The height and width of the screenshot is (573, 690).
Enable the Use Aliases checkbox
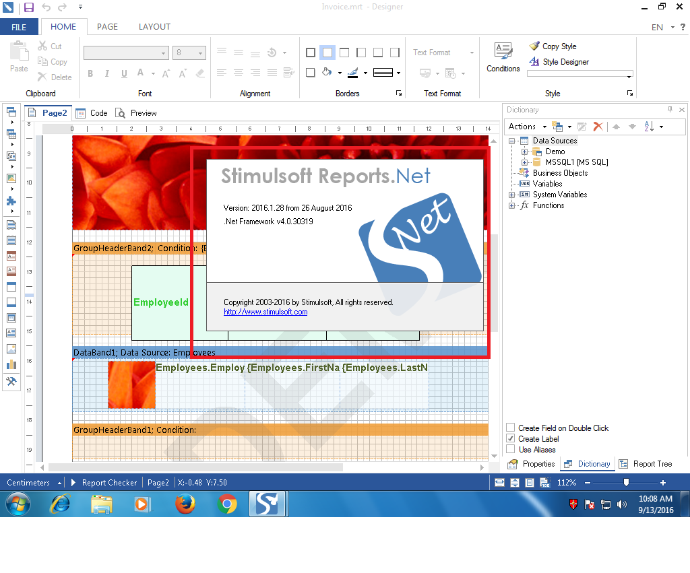point(511,449)
